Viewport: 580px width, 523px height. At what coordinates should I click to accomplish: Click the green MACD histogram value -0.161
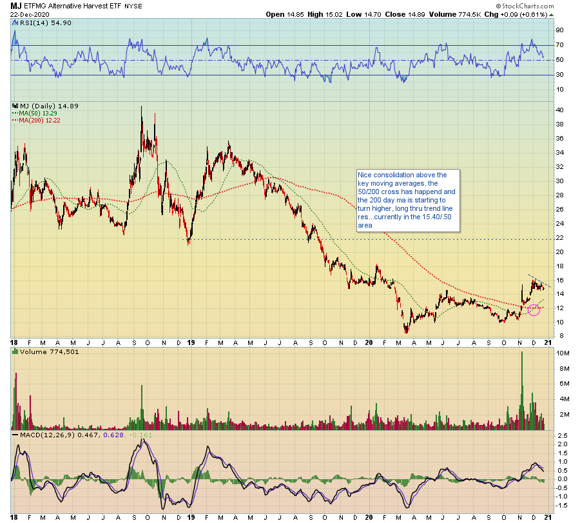[x=140, y=435]
